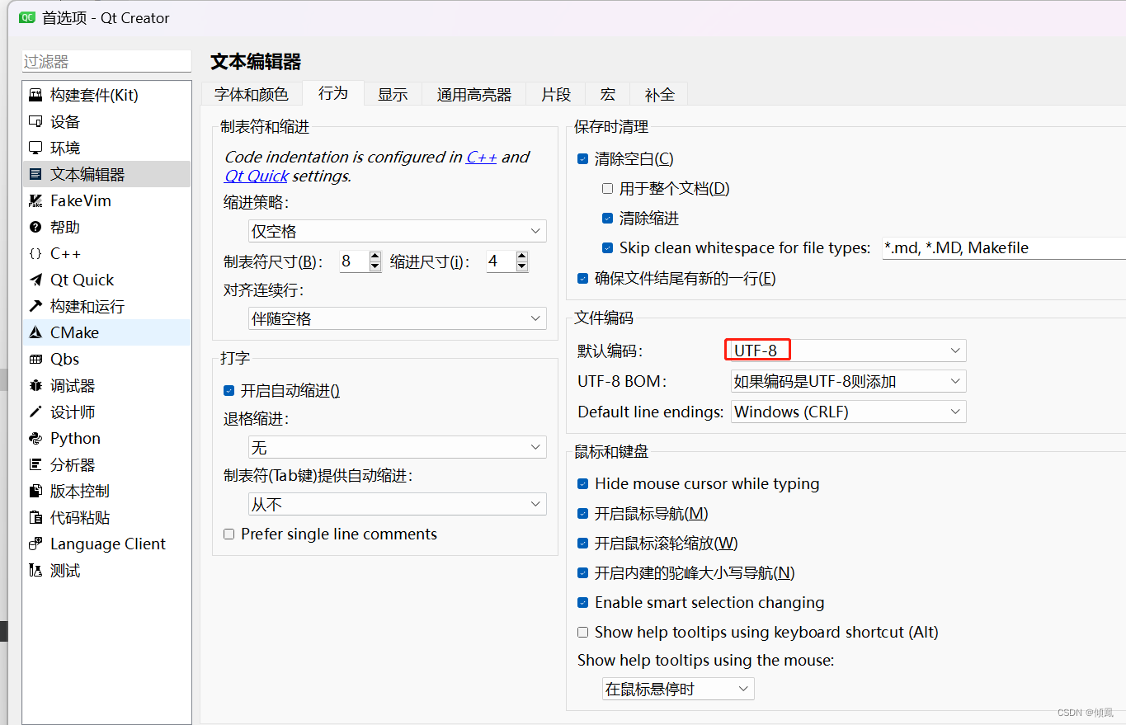
Task: Open the 退格缩进 dropdown showing 无
Action: 398,448
